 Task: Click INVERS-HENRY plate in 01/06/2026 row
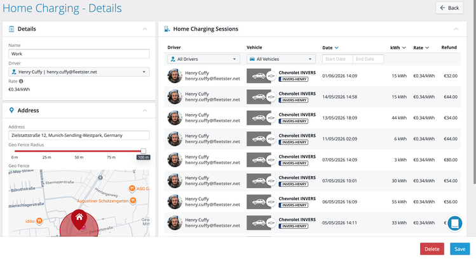click(x=294, y=79)
